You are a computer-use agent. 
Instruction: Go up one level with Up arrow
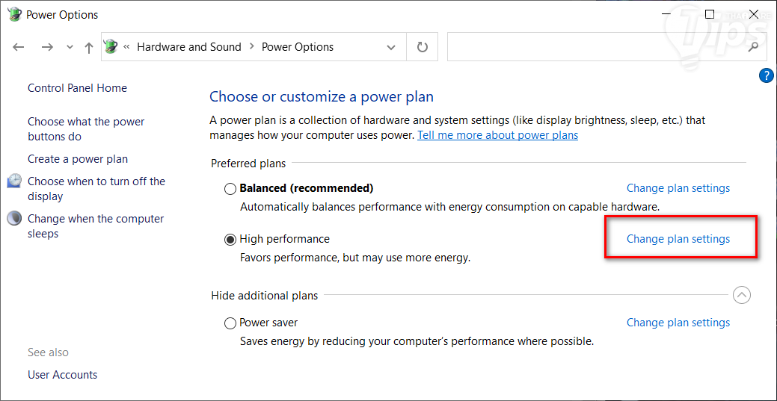click(89, 47)
